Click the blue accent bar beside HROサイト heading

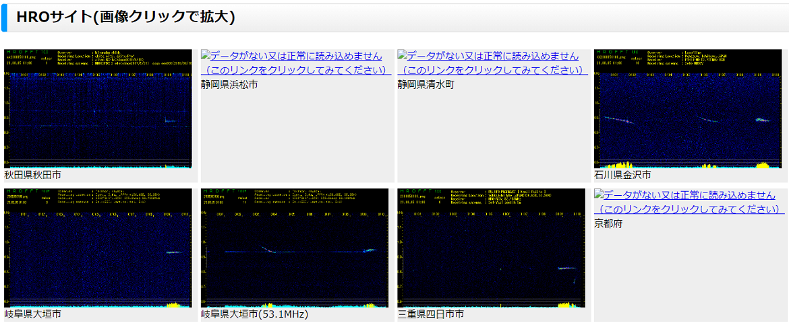(x=4, y=17)
